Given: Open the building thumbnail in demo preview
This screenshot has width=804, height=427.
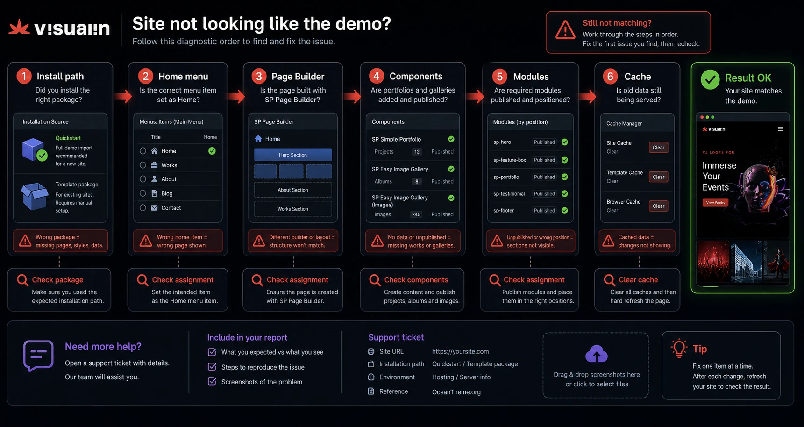Looking at the screenshot, I should coord(747,262).
